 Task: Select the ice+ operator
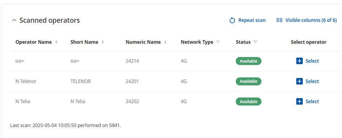[308, 61]
